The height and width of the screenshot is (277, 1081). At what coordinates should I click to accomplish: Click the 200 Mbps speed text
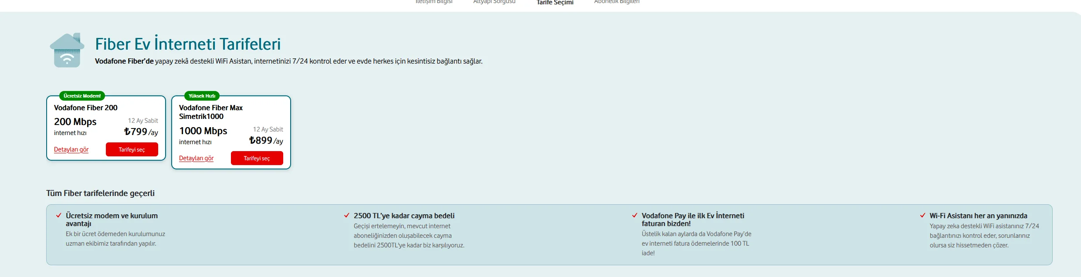[75, 122]
